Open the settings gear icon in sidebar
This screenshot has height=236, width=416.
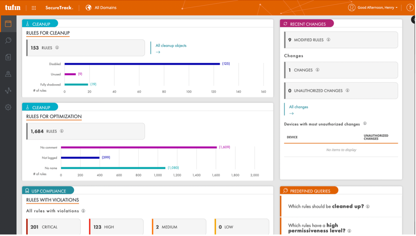pyautogui.click(x=8, y=107)
